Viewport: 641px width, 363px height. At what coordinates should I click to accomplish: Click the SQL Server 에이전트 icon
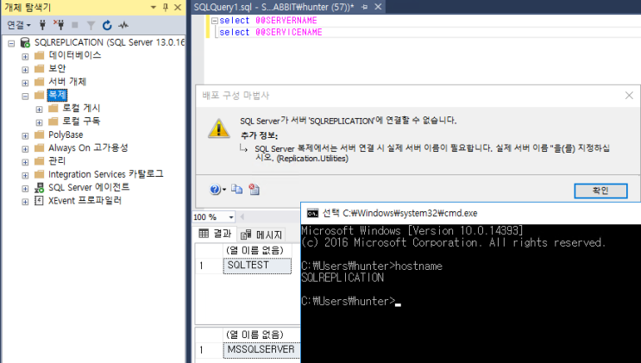[x=39, y=187]
